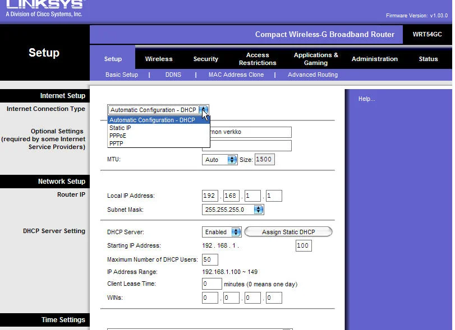Focus the Maximum Number of DHCP Users field

click(x=210, y=259)
